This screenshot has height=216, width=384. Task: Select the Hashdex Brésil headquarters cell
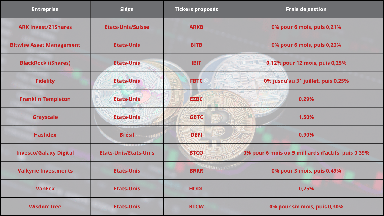pyautogui.click(x=127, y=135)
